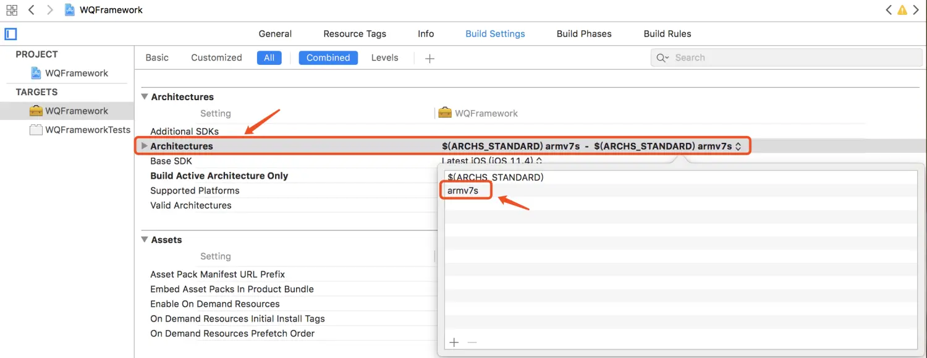
Task: Jump to previous issue arrow
Action: (888, 10)
